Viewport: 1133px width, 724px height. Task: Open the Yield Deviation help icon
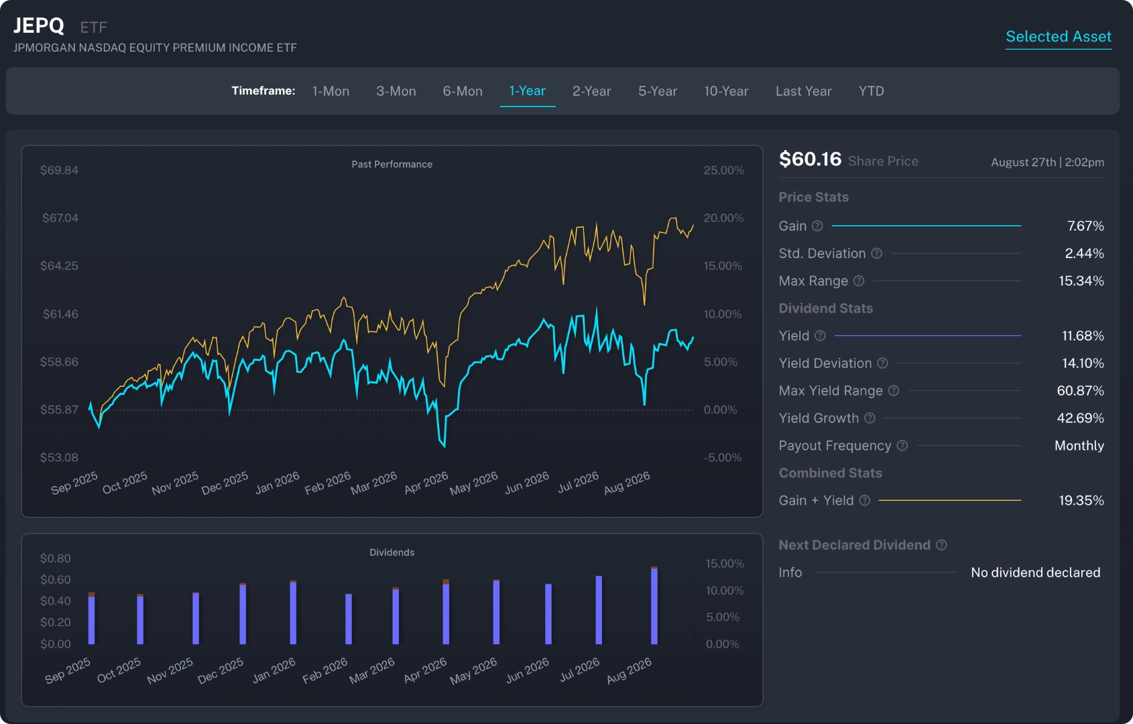click(882, 363)
